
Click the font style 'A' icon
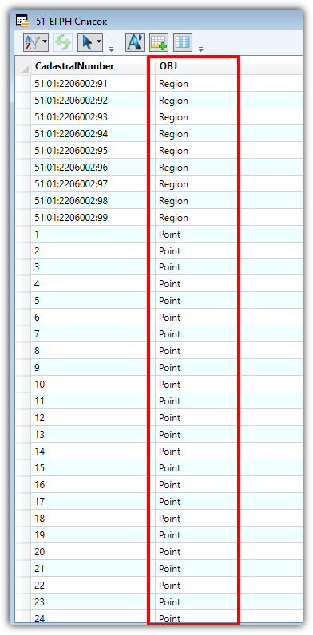134,42
